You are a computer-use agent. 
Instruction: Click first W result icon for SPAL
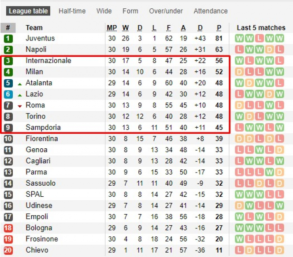click(x=239, y=195)
